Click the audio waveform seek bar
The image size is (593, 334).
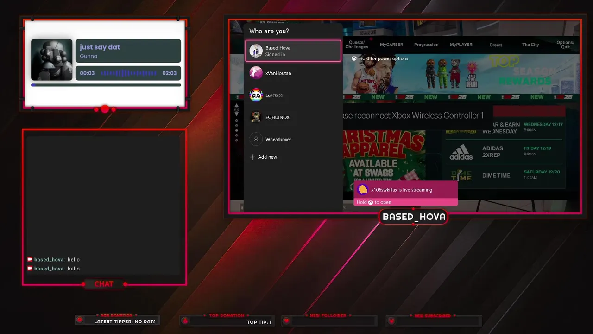click(128, 73)
